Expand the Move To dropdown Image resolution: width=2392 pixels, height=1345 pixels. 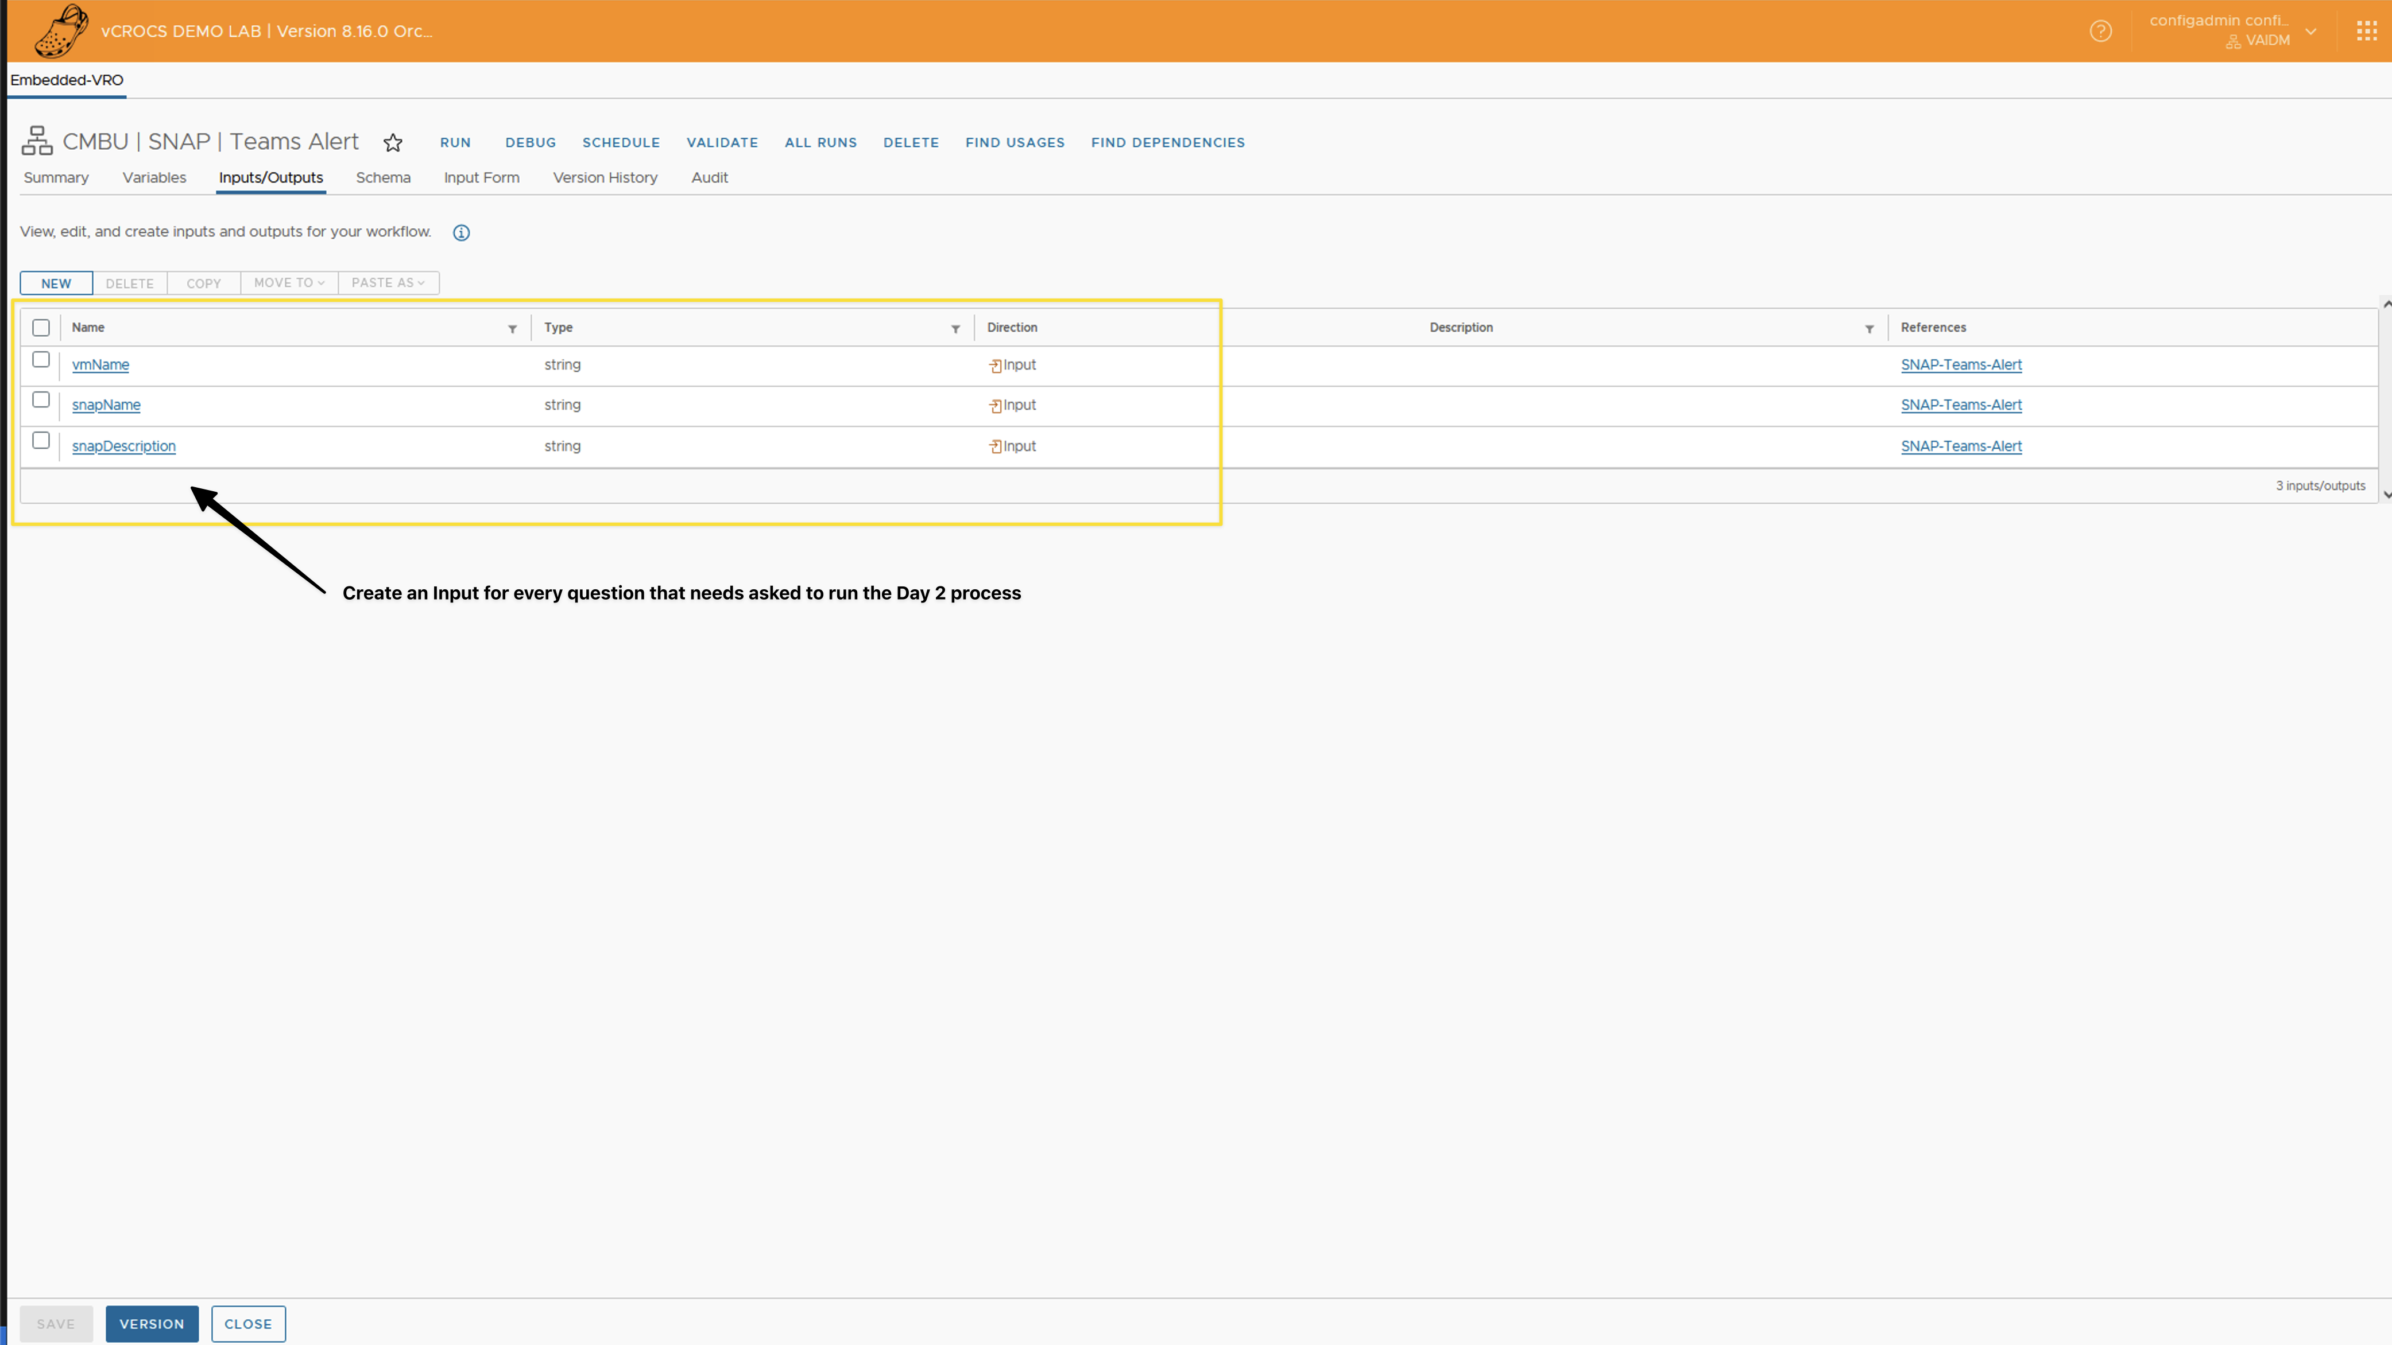tap(289, 283)
